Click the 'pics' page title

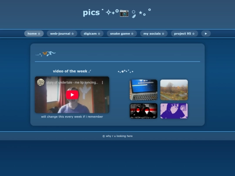91,13
